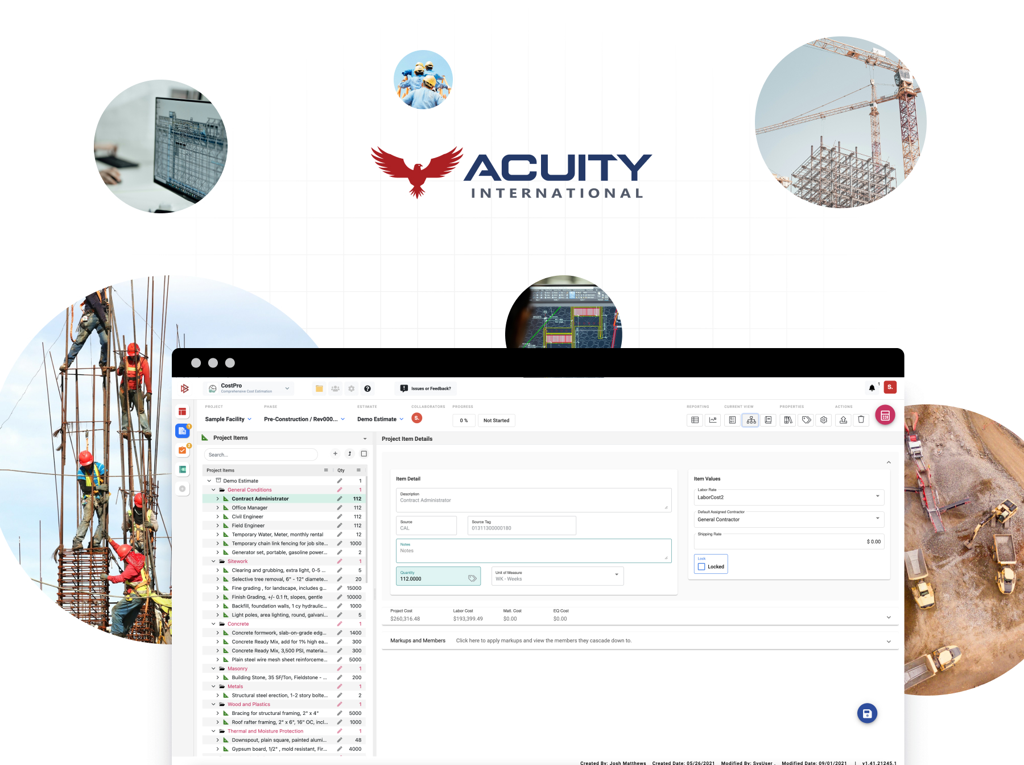1024x765 pixels.
Task: Open the Labor Rate LaborCost2 dropdown
Action: (x=789, y=497)
